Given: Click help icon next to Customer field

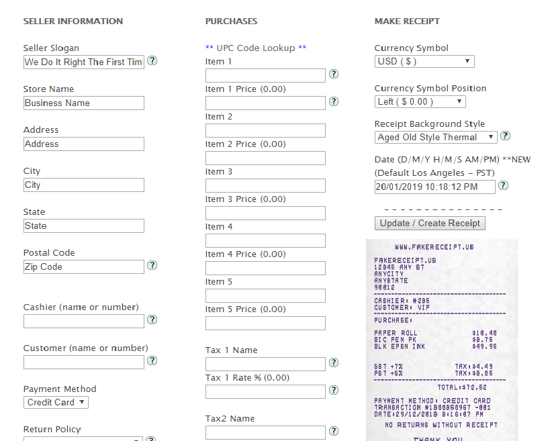Looking at the screenshot, I should click(x=152, y=360).
